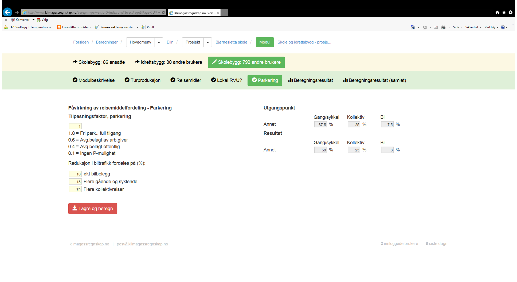The height and width of the screenshot is (282, 517).
Task: Click the Pin It bookmark
Action: (148, 27)
